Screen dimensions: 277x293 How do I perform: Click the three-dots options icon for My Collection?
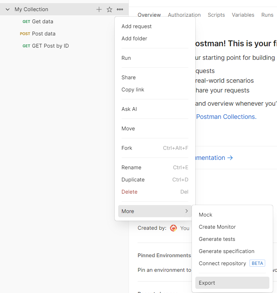(x=120, y=9)
